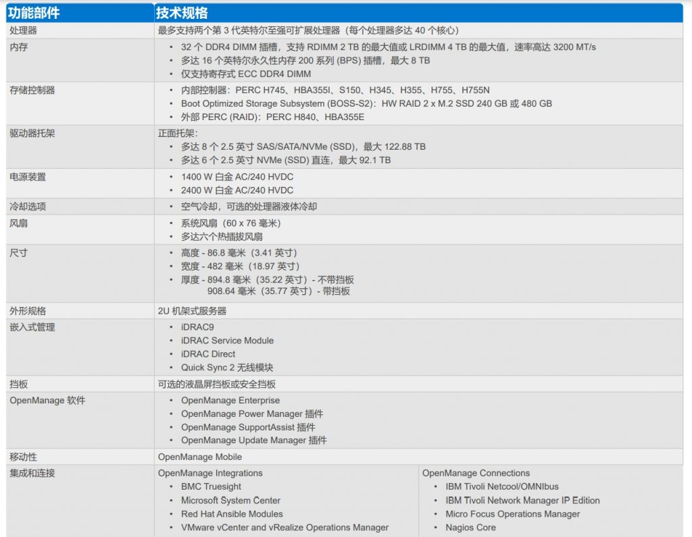Select the 外形规格 row label

pyautogui.click(x=28, y=311)
